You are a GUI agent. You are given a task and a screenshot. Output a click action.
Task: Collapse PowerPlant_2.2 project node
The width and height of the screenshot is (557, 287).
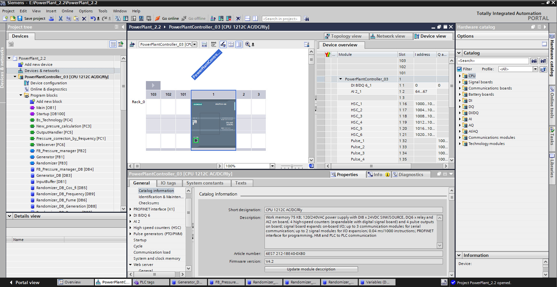pos(9,58)
